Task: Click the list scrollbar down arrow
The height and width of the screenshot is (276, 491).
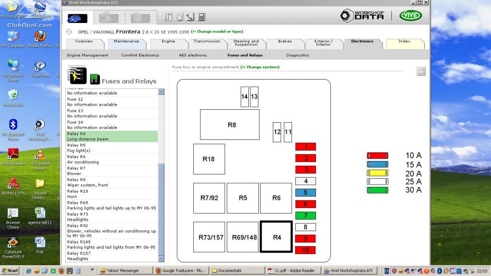Action: (x=161, y=259)
